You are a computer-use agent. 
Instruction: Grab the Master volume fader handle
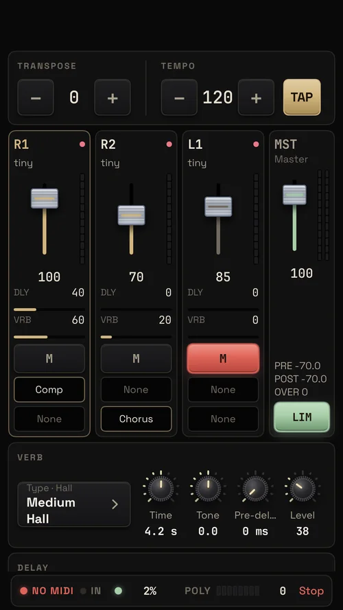click(294, 195)
